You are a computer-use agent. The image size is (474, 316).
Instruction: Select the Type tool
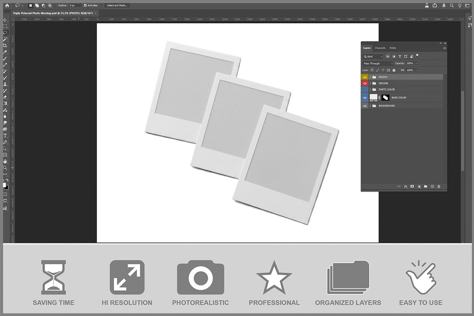point(5,135)
